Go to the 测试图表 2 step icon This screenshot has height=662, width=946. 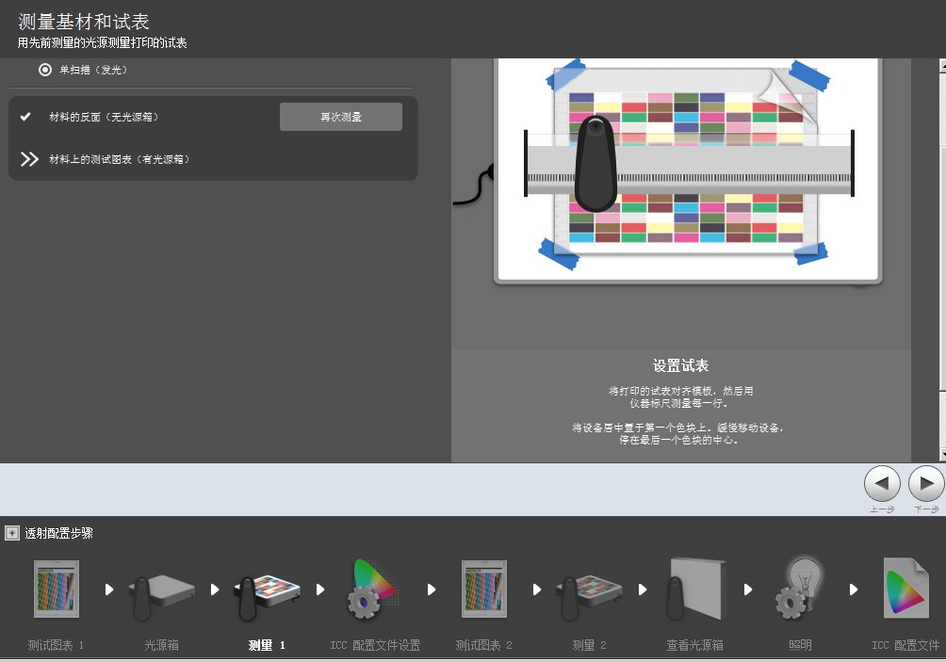[x=483, y=589]
